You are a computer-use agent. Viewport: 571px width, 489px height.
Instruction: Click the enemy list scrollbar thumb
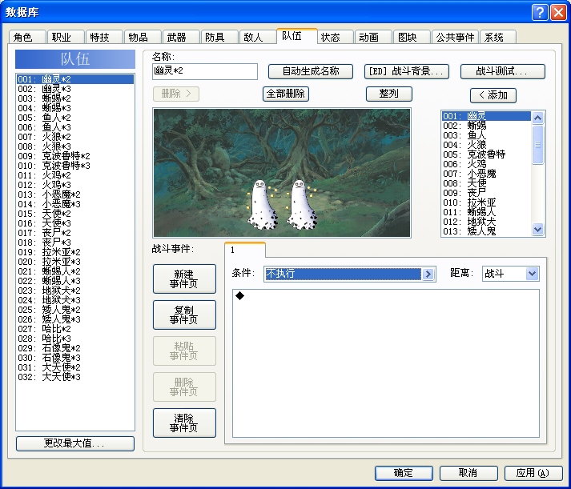pyautogui.click(x=538, y=144)
